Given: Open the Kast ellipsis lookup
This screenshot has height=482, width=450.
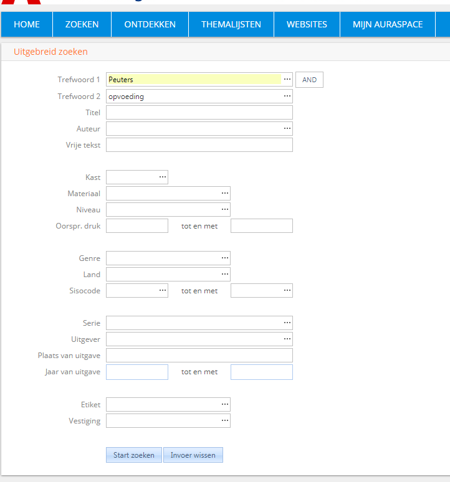Looking at the screenshot, I should coord(162,177).
